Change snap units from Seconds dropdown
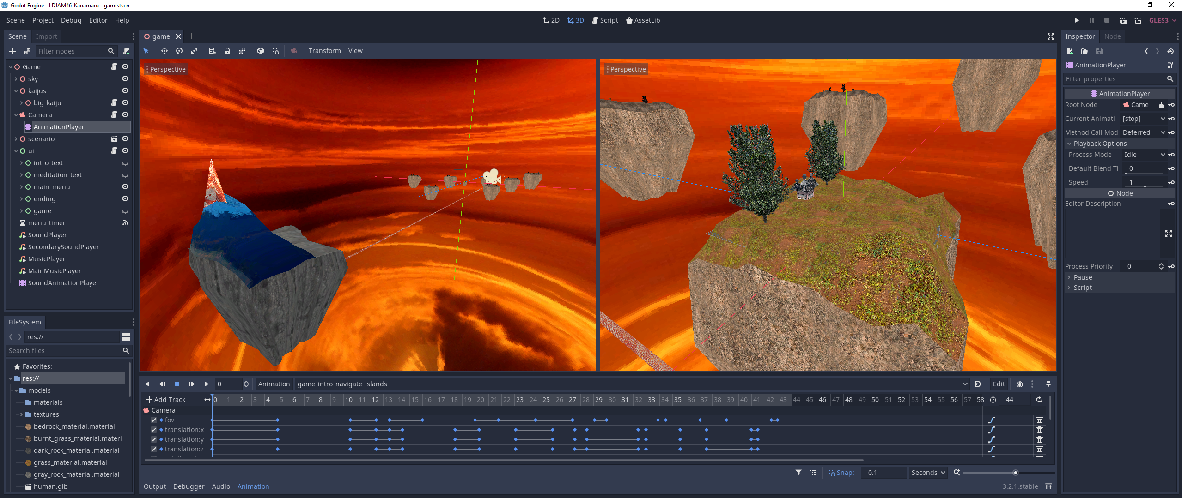Screen dimensions: 1182x498 click(928, 473)
